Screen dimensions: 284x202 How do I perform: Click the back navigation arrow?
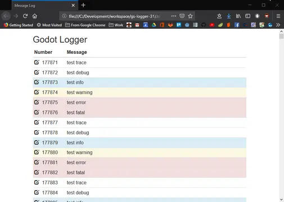point(6,16)
